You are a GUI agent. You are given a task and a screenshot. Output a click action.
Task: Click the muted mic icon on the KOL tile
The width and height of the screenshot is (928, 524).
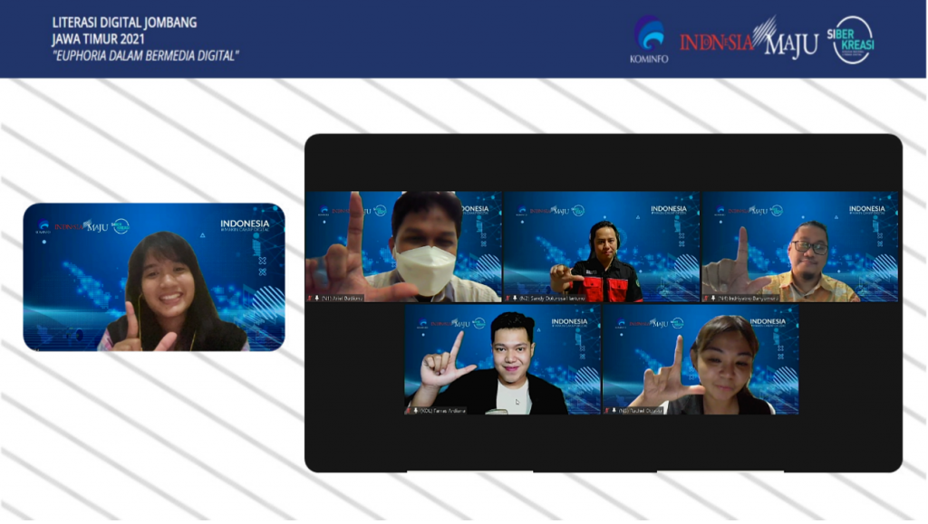(410, 410)
